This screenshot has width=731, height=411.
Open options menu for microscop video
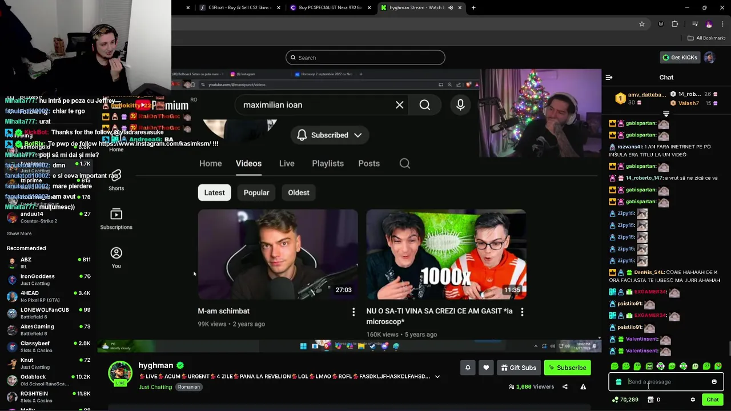[522, 312]
